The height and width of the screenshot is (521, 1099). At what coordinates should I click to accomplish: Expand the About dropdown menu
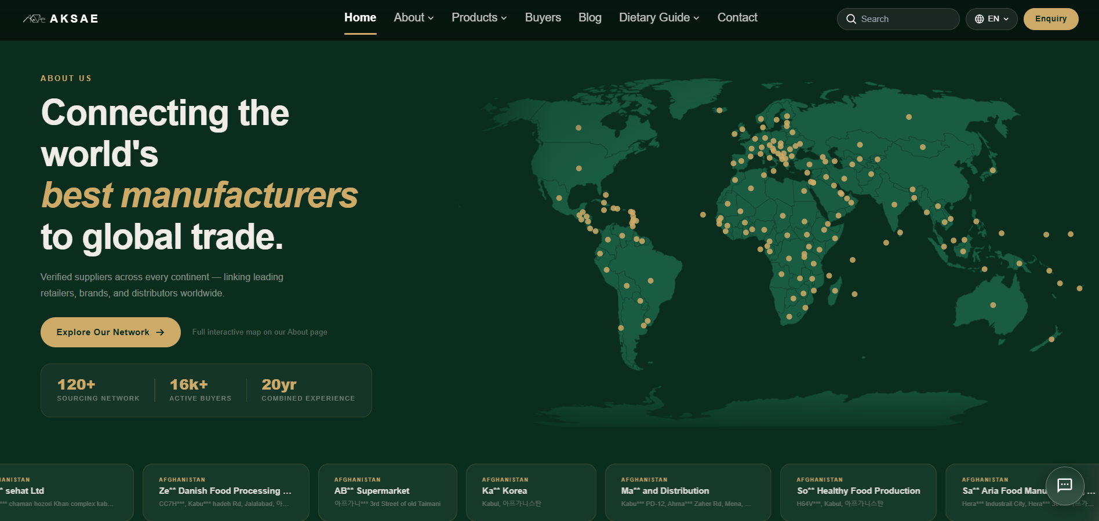[x=414, y=18]
